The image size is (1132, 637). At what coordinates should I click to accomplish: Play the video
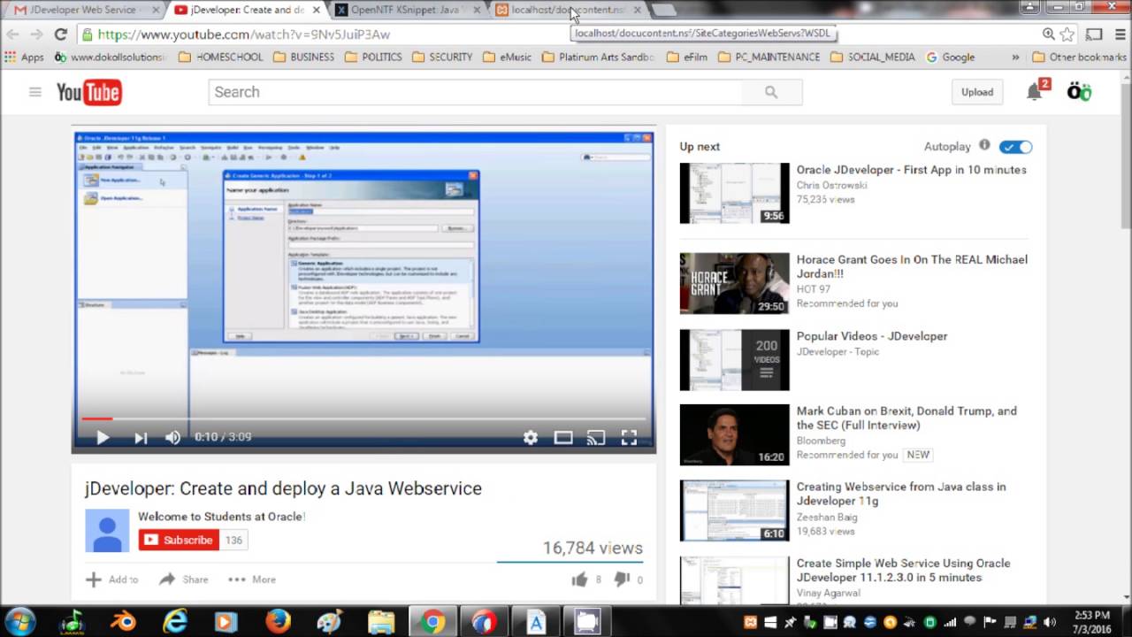click(103, 437)
